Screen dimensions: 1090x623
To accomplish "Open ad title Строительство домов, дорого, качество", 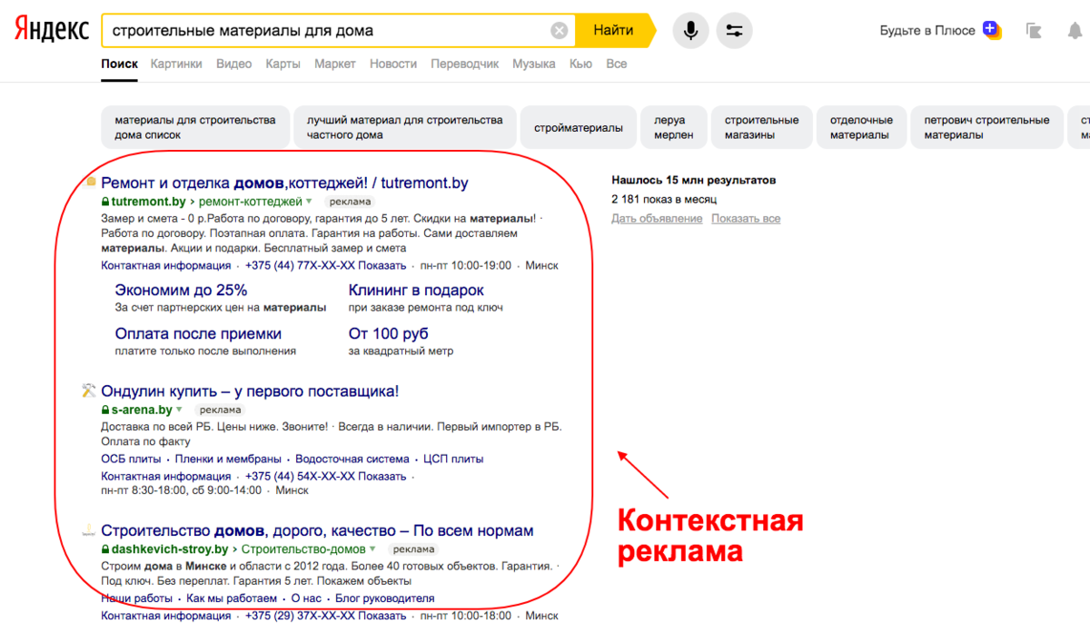I will 317,530.
